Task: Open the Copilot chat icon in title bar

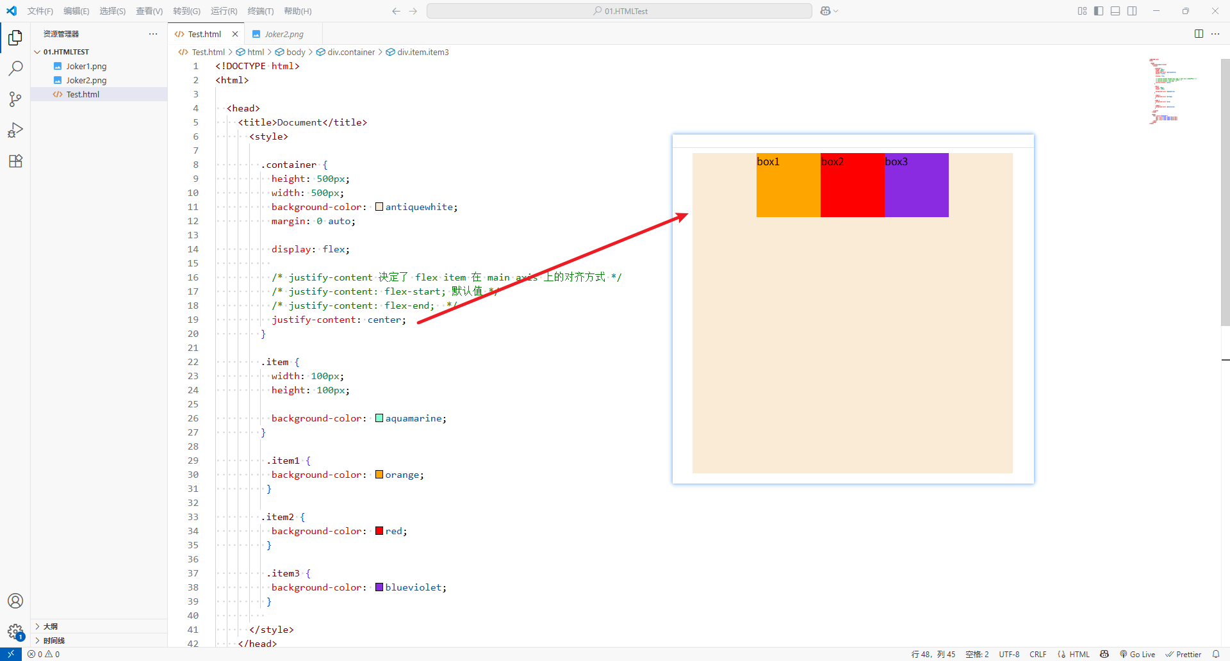Action: (x=825, y=11)
